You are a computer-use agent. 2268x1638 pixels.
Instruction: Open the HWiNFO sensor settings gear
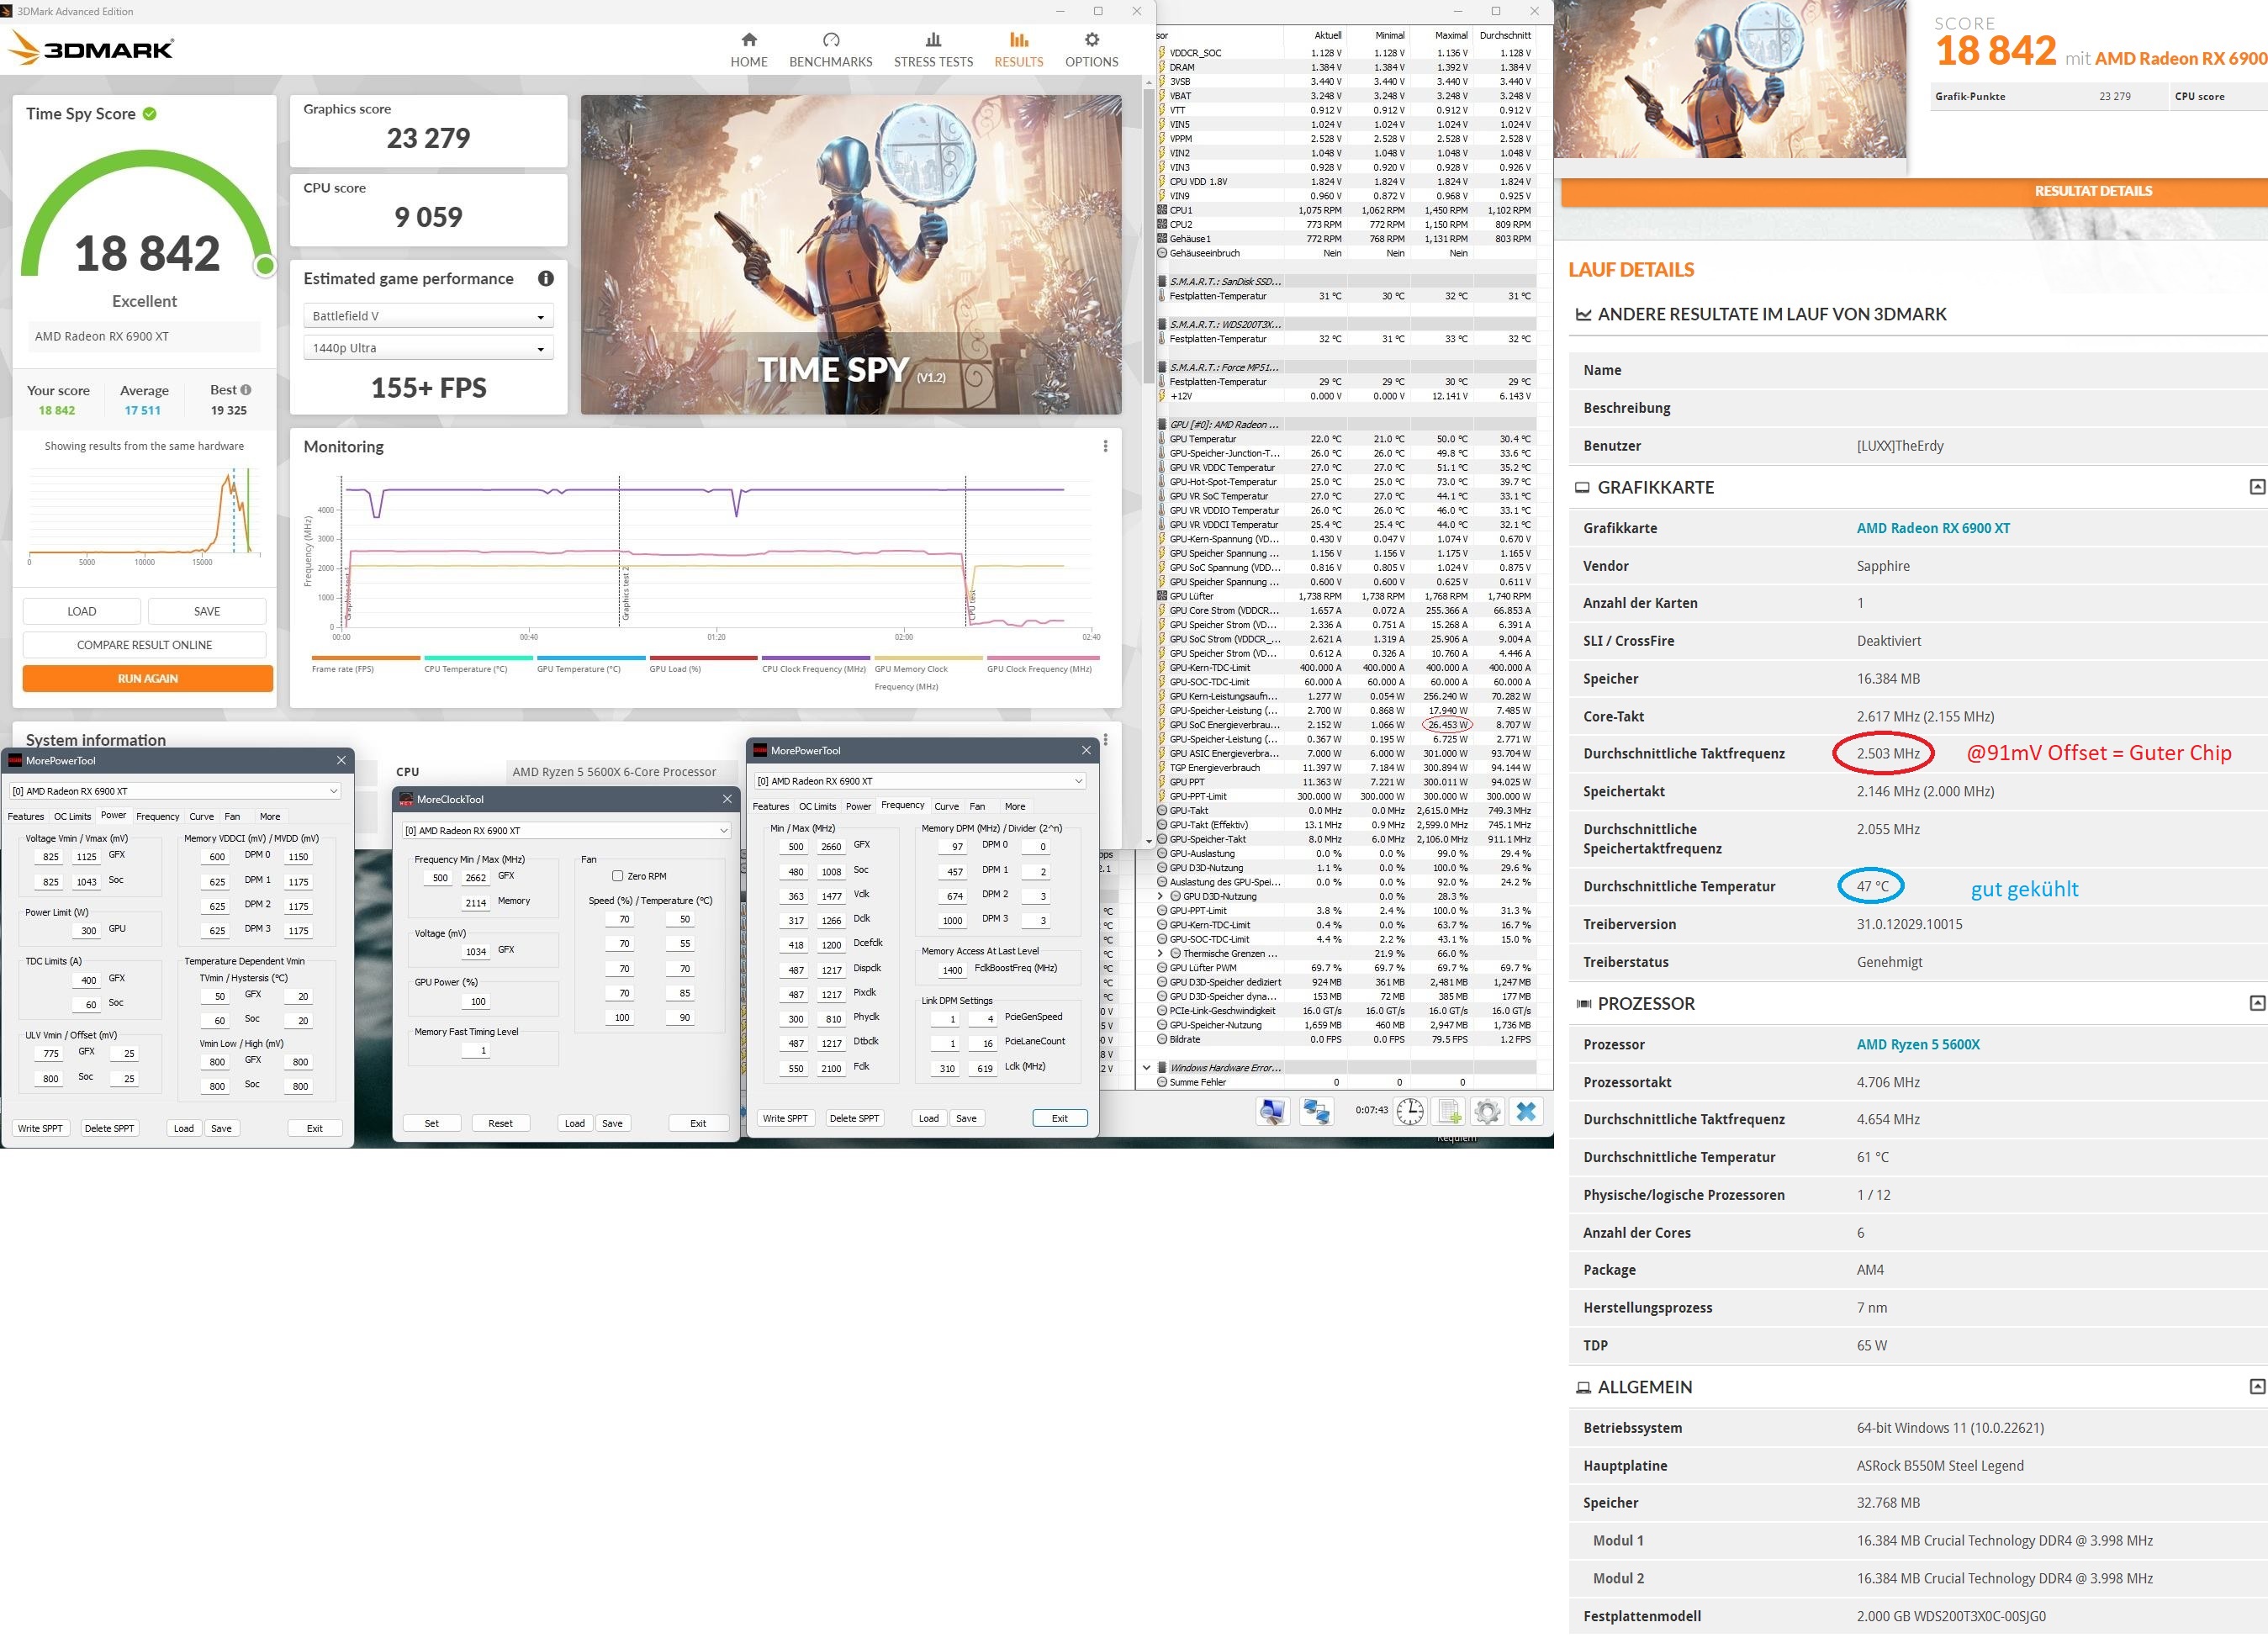tap(1487, 1111)
